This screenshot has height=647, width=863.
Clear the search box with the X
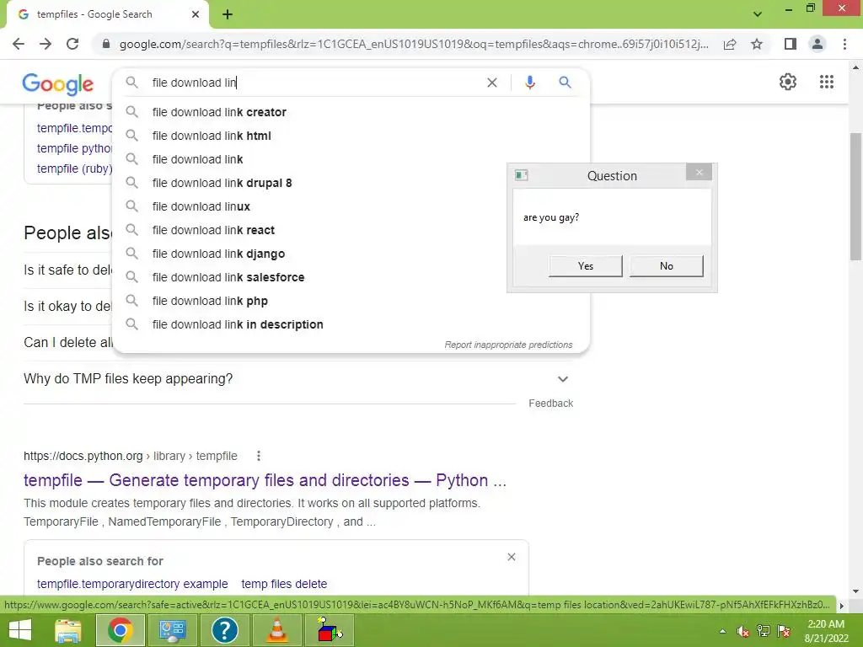492,83
